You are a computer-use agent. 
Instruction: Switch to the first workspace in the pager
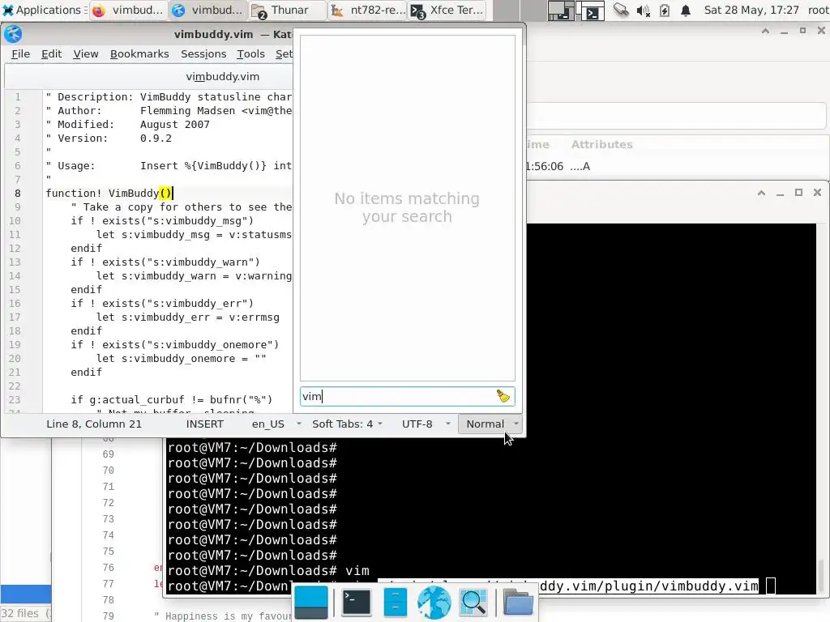[x=561, y=10]
